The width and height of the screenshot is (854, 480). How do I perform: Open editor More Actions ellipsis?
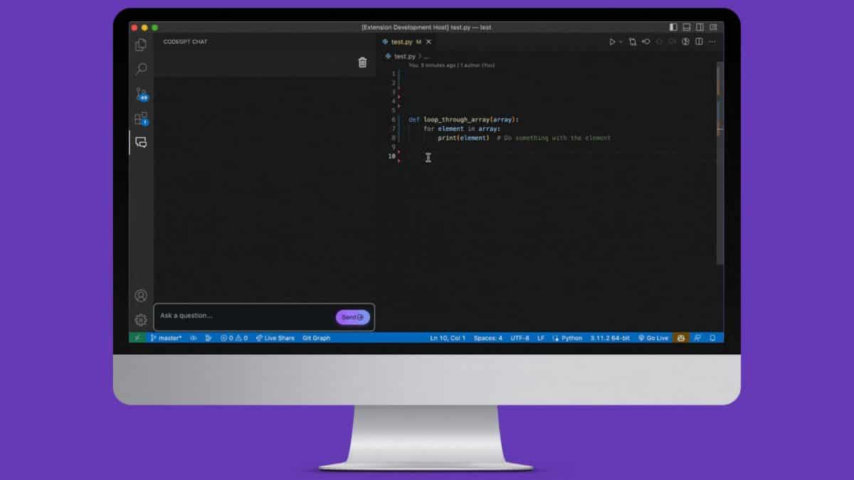click(x=712, y=42)
